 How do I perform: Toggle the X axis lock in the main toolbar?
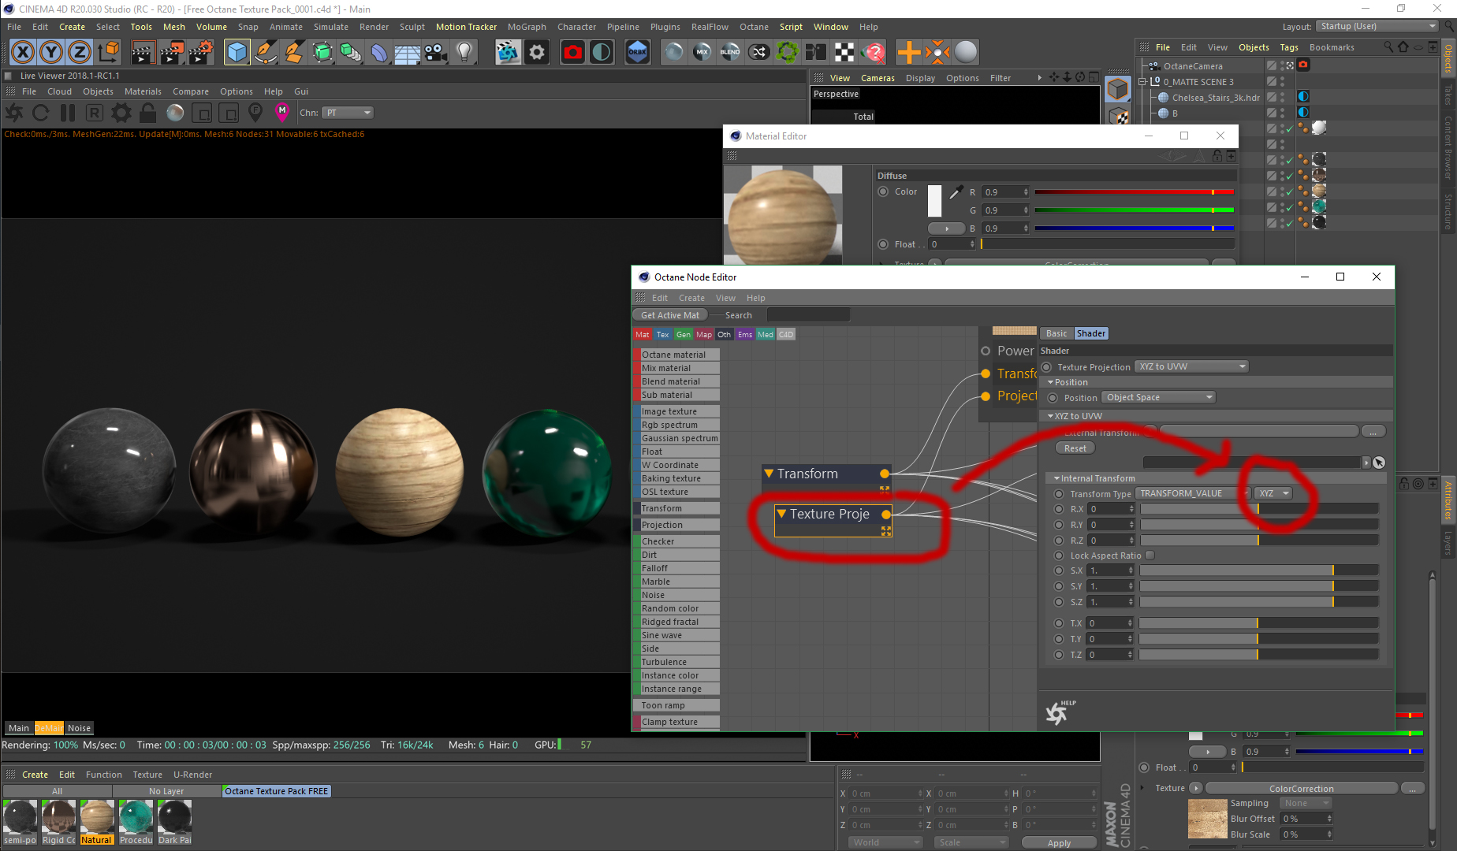(x=23, y=52)
